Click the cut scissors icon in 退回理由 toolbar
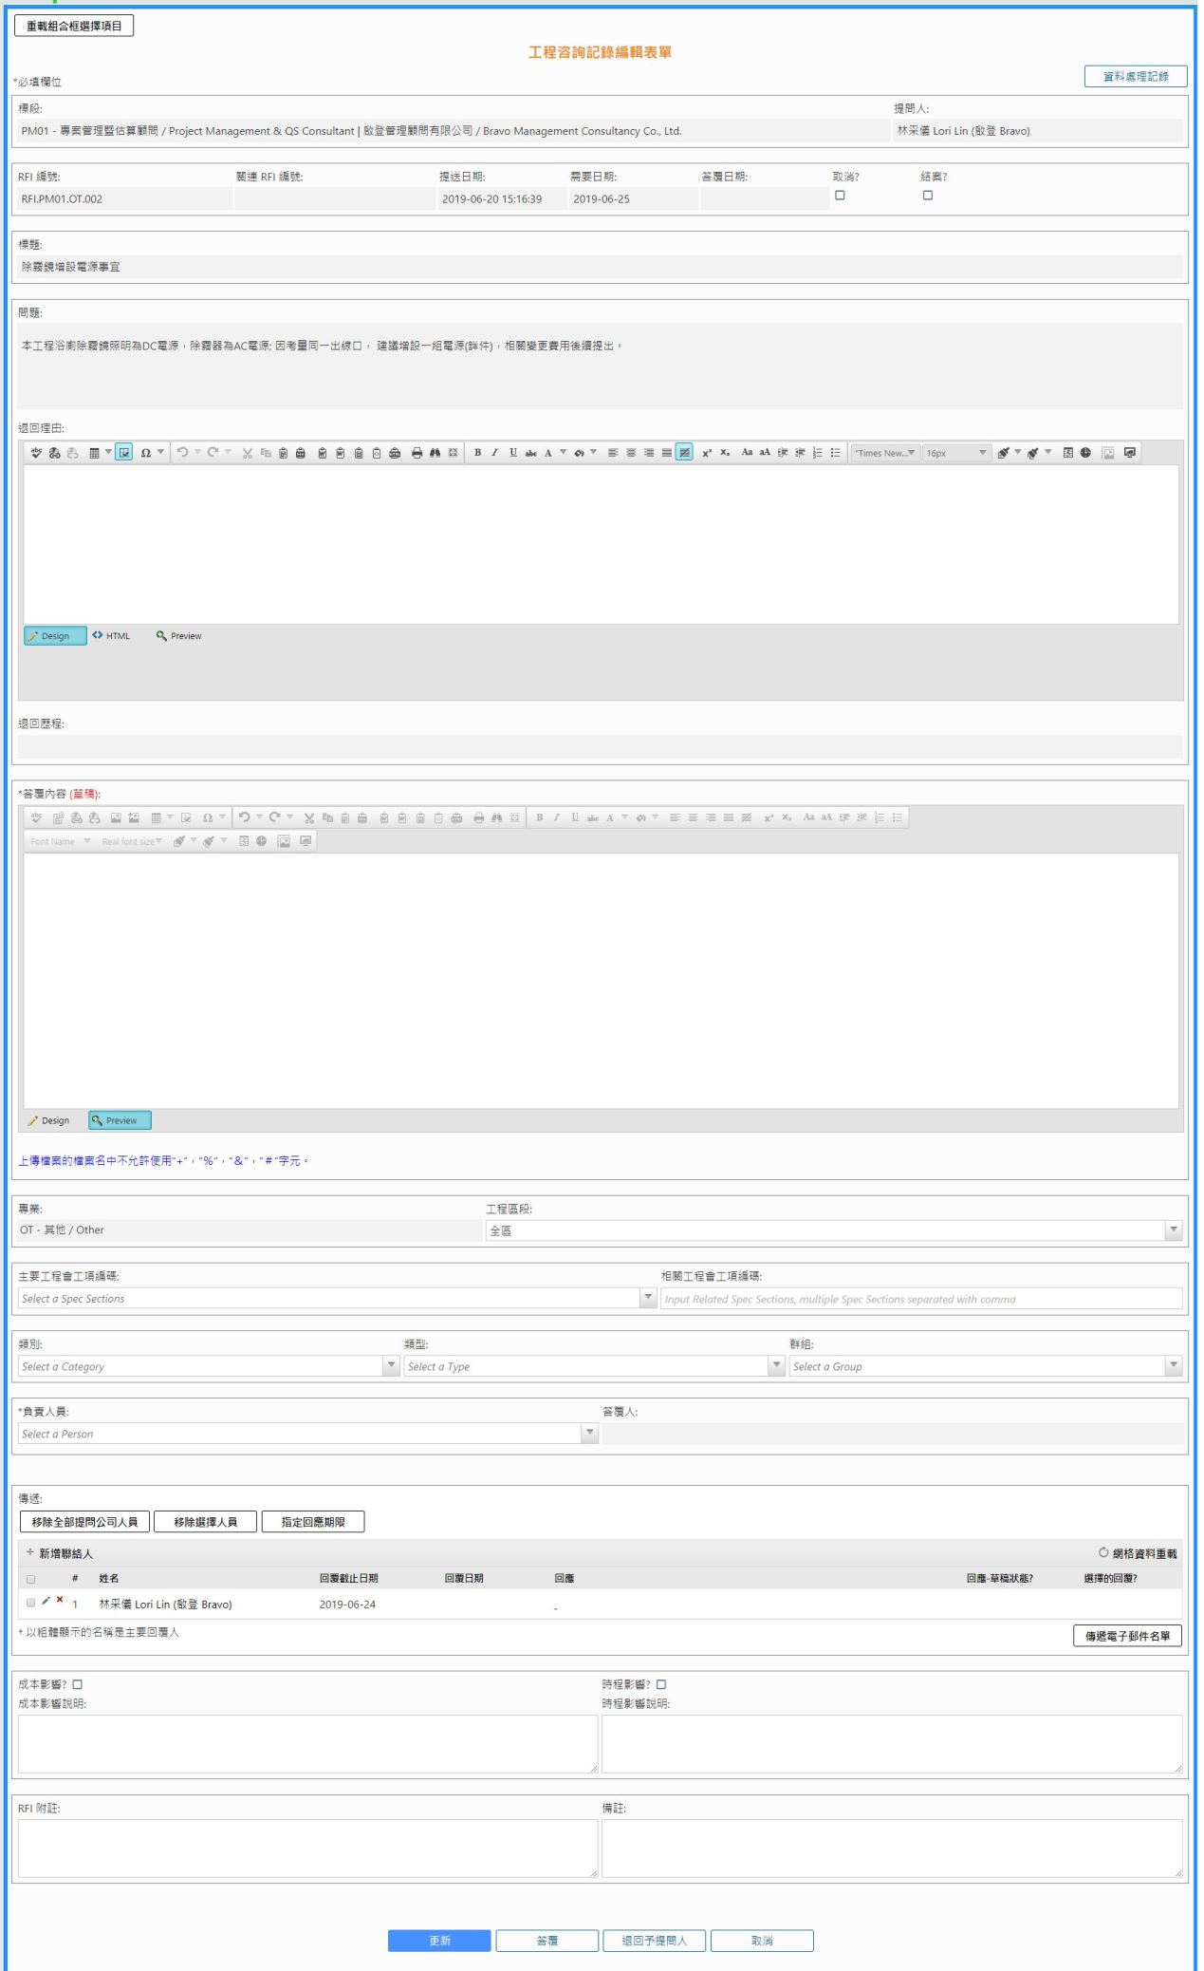1204x1971 pixels. (x=247, y=453)
